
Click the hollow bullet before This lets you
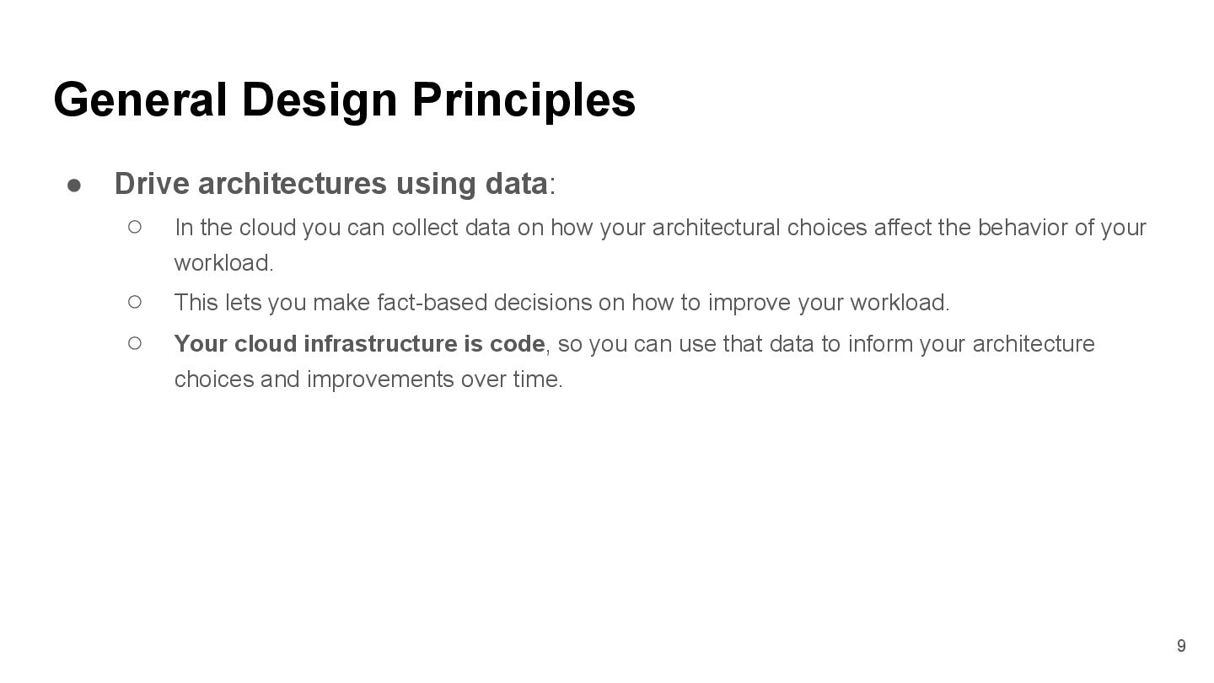pyautogui.click(x=135, y=301)
